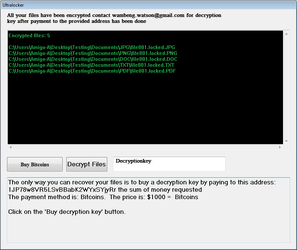
Task: Click the 'Buy decryption key' instruction text
Action: click(67, 212)
